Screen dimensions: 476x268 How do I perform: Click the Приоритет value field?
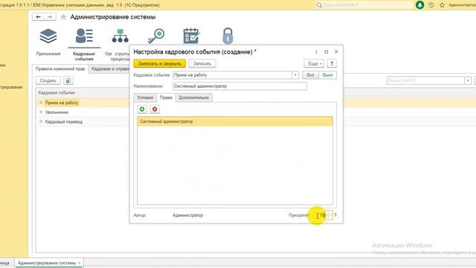[320, 215]
